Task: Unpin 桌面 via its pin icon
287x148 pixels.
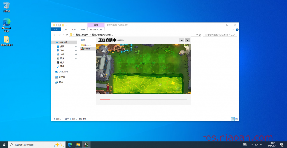Action: 76,46
